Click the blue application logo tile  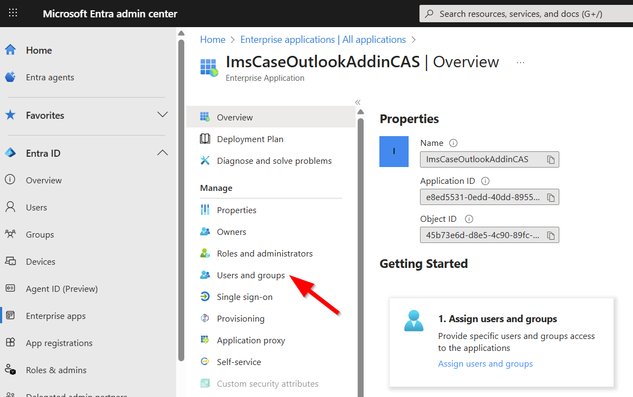click(x=394, y=151)
